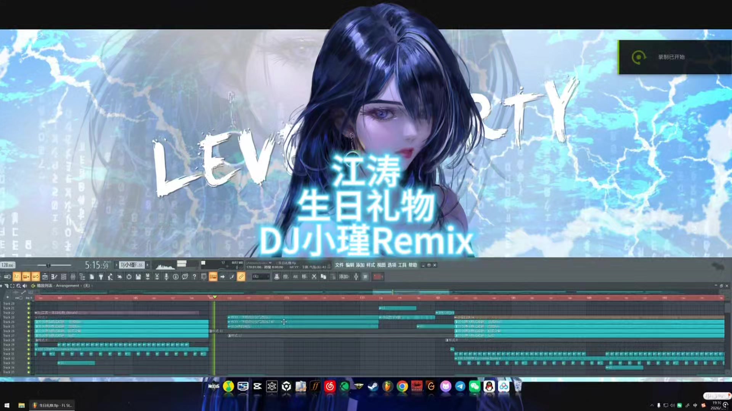Click the playlist speaker playback tool
The height and width of the screenshot is (411, 732).
pyautogui.click(x=24, y=285)
